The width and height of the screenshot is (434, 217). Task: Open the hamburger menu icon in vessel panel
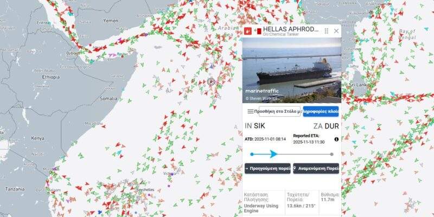[x=250, y=111]
